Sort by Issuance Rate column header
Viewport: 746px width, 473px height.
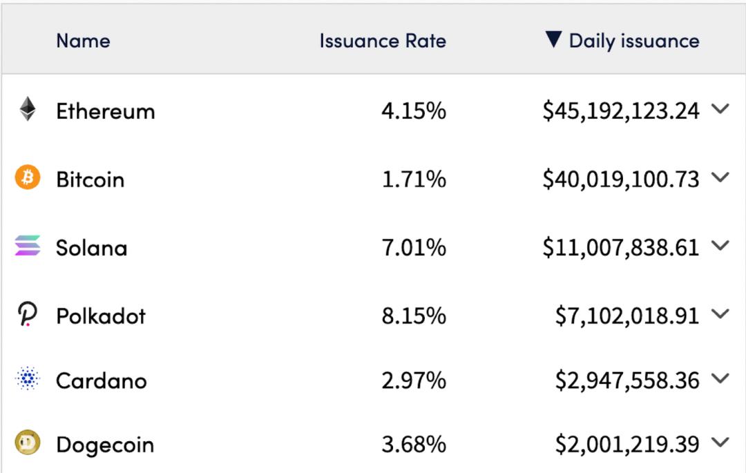(x=383, y=41)
